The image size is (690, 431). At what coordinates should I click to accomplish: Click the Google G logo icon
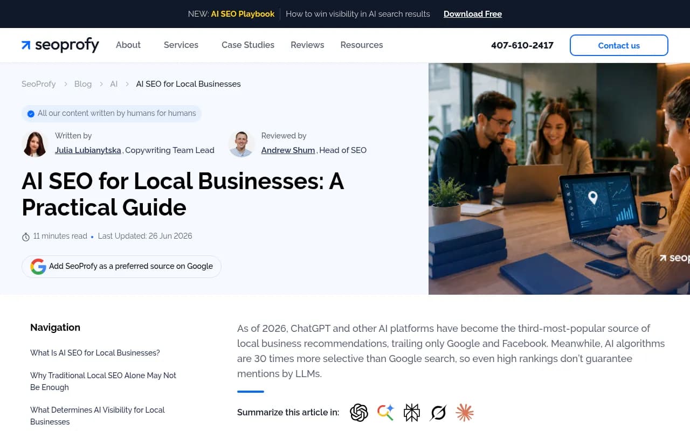(x=38, y=267)
